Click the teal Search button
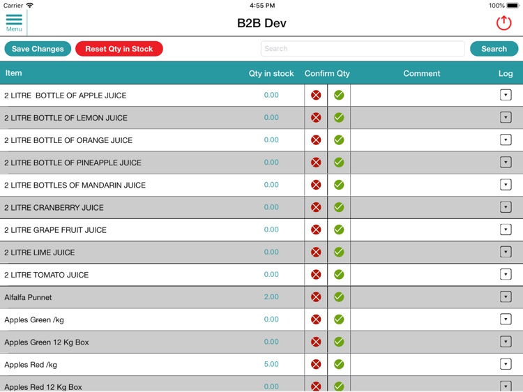 pyautogui.click(x=494, y=49)
